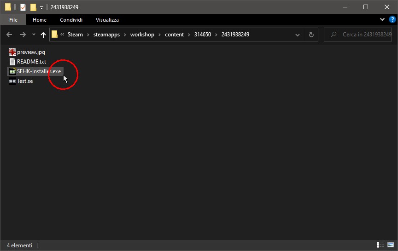Switch to details list view in status bar
The height and width of the screenshot is (251, 398).
380,245
